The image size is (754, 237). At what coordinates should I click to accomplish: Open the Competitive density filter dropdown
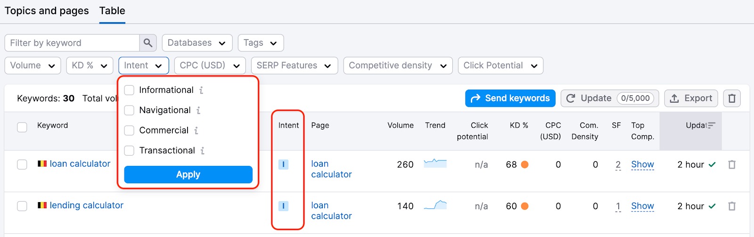[398, 65]
